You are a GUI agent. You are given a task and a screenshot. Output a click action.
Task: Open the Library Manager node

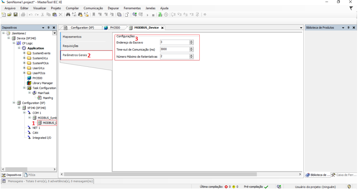[42, 83]
